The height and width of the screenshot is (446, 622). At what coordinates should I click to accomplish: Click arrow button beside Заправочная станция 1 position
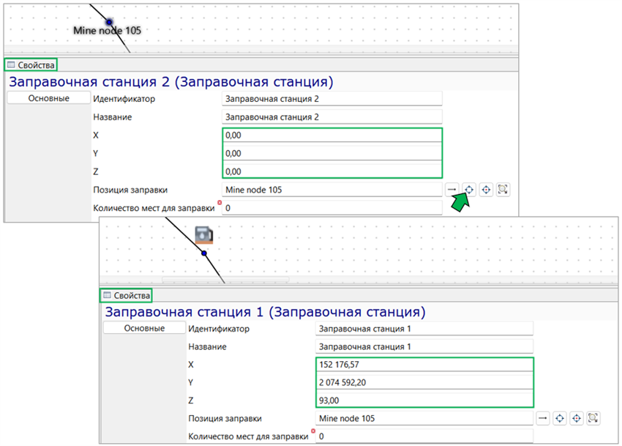click(x=543, y=417)
